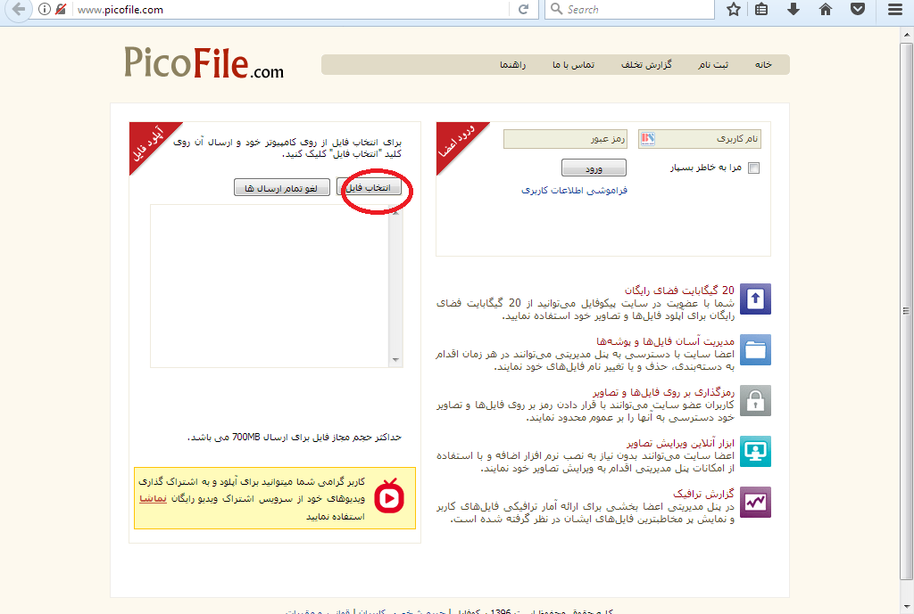The height and width of the screenshot is (614, 914).
Task: Go to the browser home icon
Action: coord(826,10)
